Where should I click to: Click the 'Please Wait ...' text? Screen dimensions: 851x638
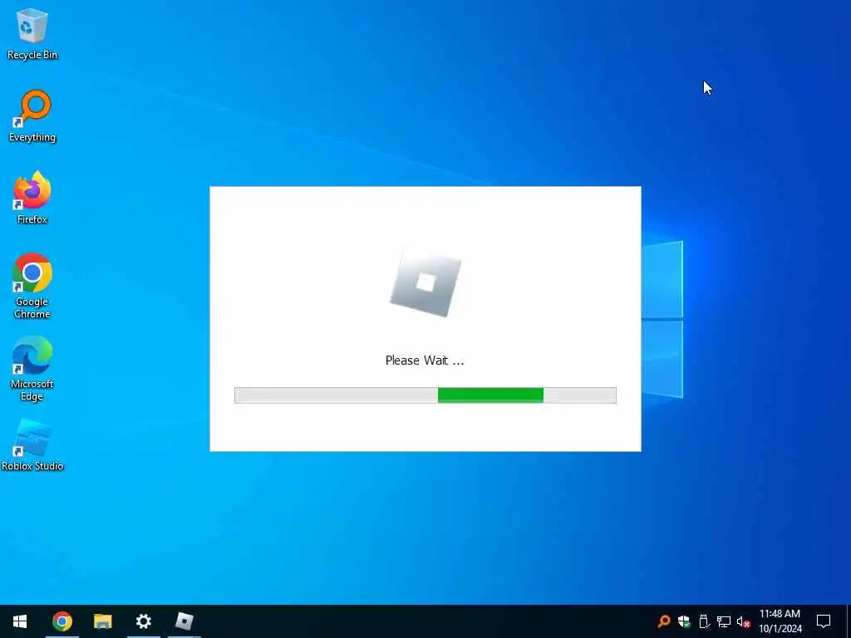point(425,361)
